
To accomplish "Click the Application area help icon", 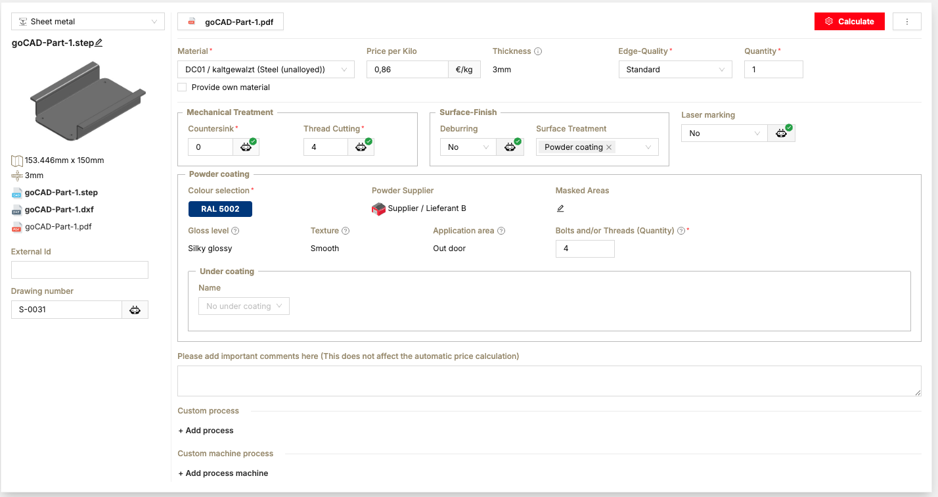I will pos(501,231).
